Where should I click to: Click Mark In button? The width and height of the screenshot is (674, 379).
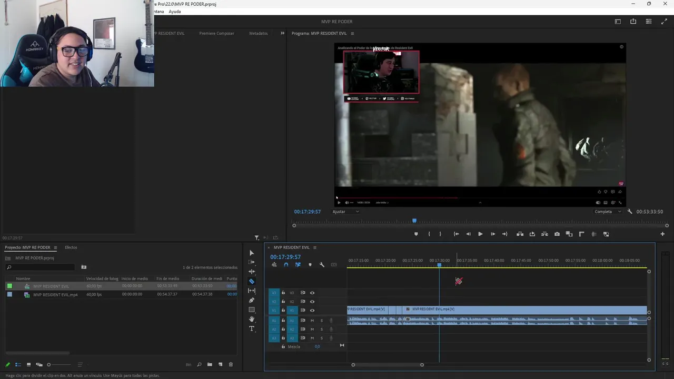(x=429, y=234)
